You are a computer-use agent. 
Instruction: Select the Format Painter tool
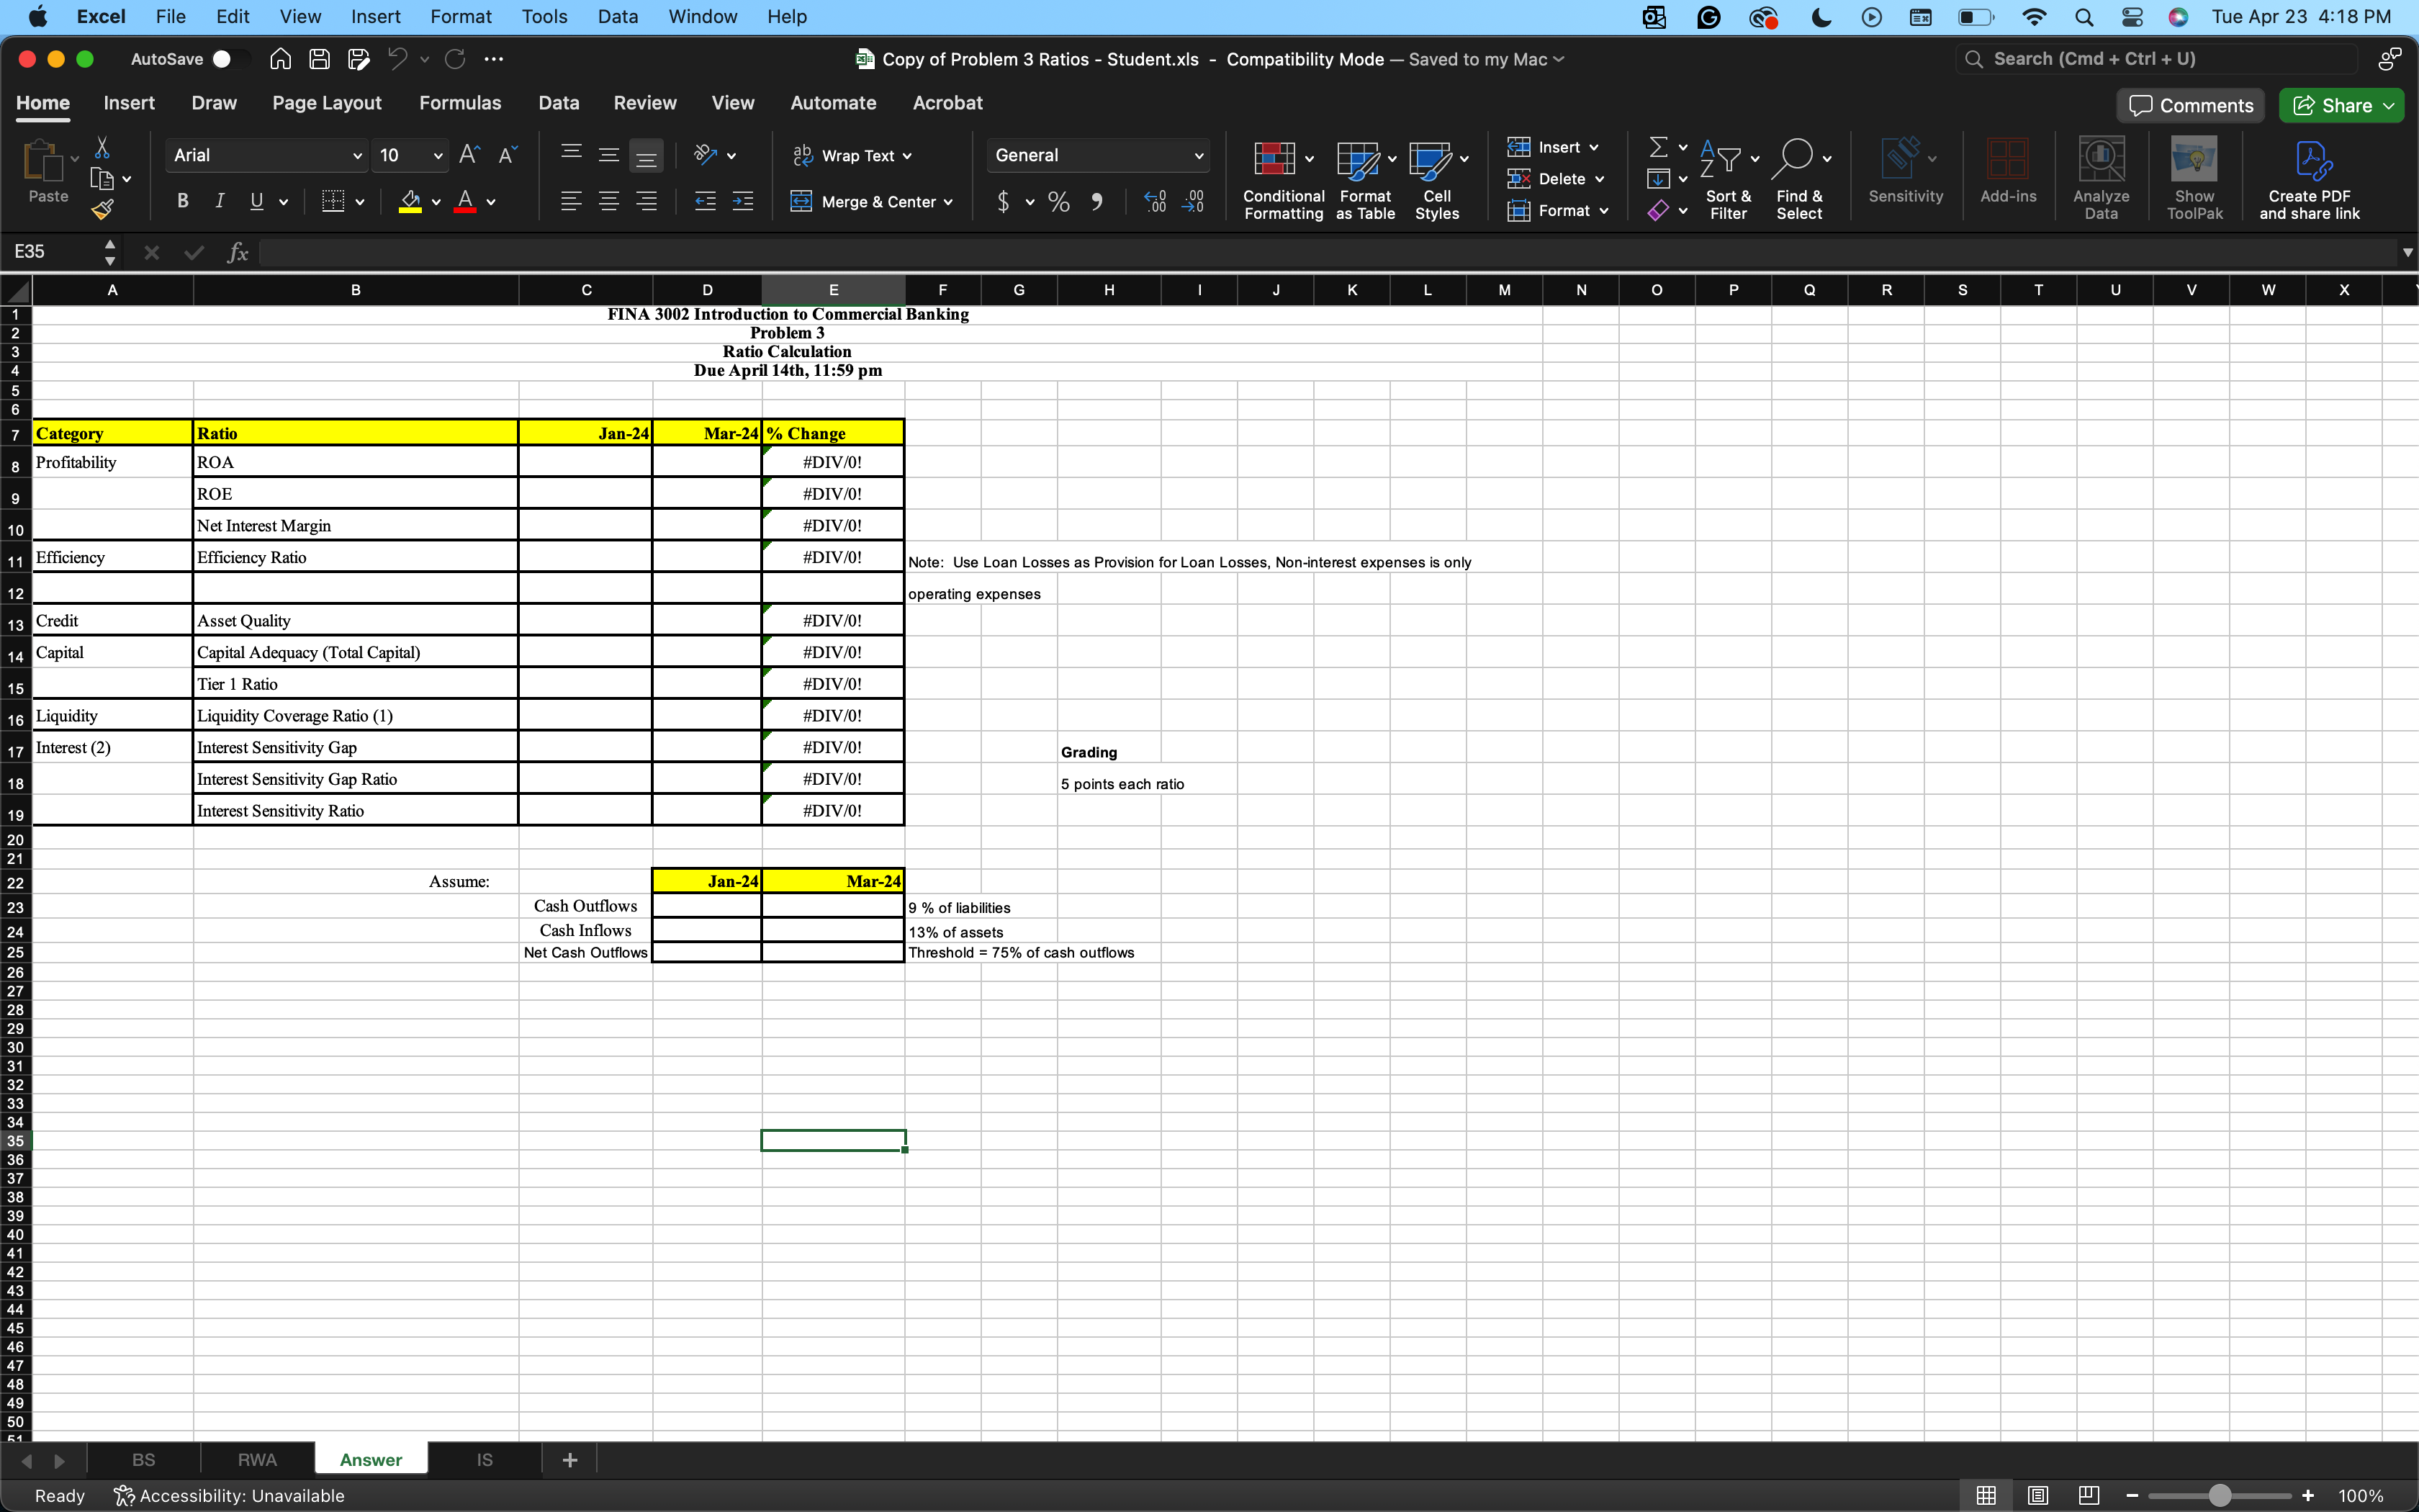coord(103,209)
